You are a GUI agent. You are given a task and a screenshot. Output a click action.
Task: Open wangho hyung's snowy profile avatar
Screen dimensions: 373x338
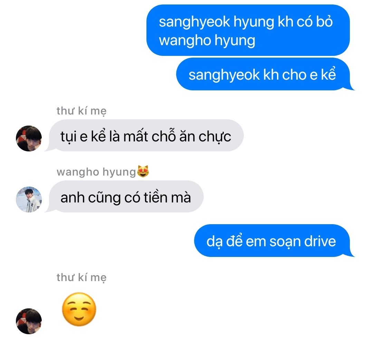29,199
